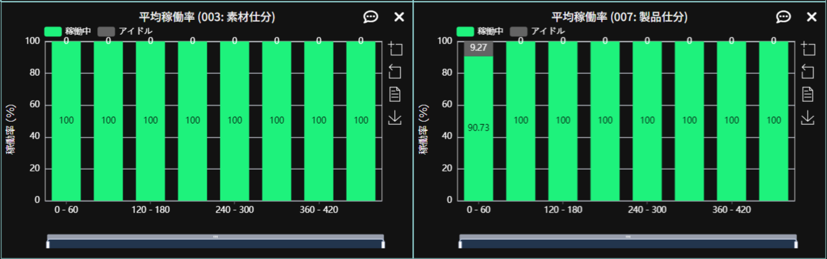Click zoom reset icon in 003 chart
The height and width of the screenshot is (259, 827).
point(395,71)
